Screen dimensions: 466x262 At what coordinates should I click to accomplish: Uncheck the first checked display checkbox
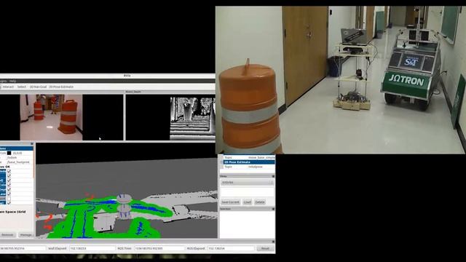pos(9,172)
